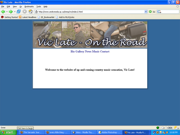The image size is (180, 135).
Task: Open the Tools menu
Action: pyautogui.click(x=38, y=6)
